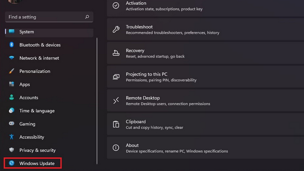The height and width of the screenshot is (171, 304).
Task: Open Clipboard history settings
Action: point(205,124)
